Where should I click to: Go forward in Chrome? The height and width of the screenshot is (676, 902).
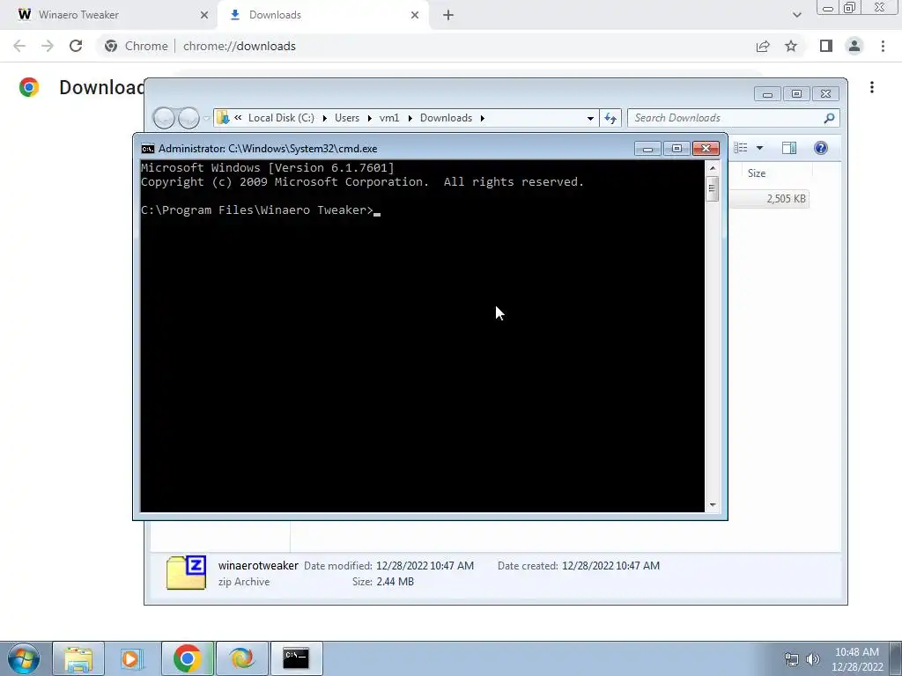48,46
